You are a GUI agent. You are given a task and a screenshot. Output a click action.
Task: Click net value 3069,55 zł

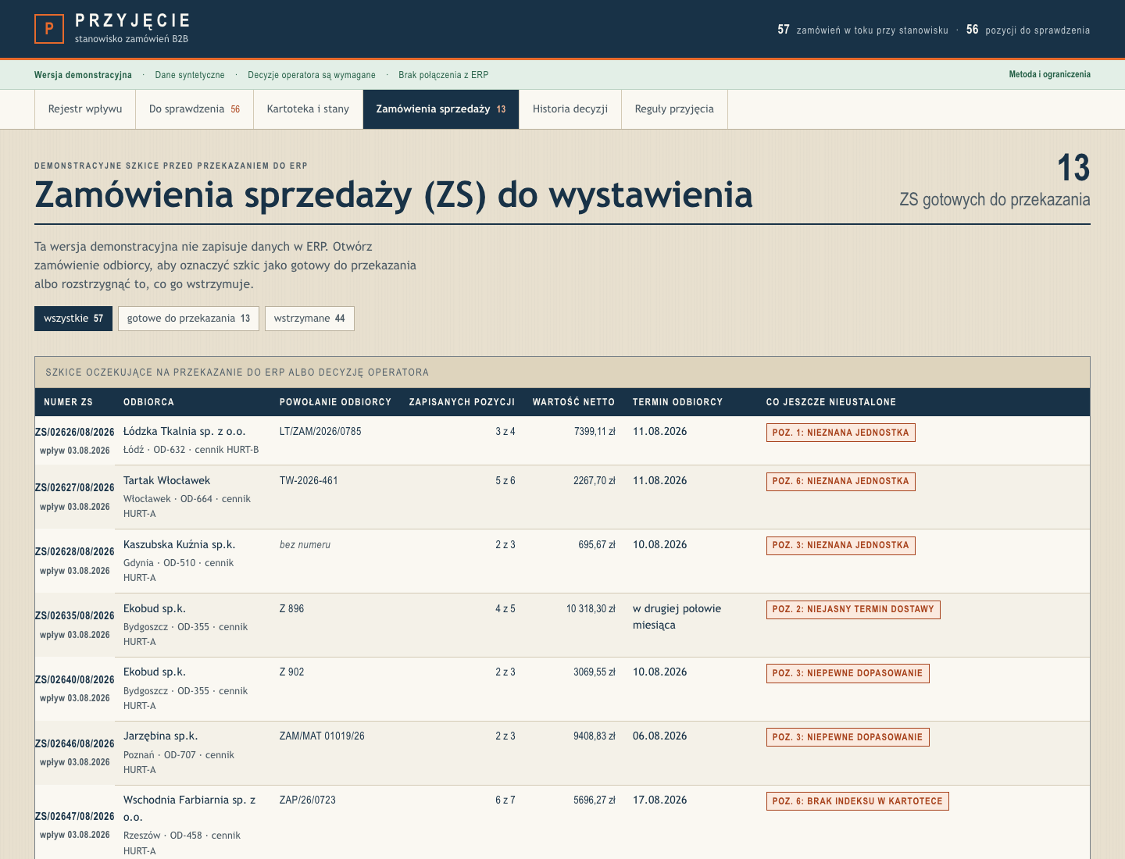pyautogui.click(x=595, y=672)
